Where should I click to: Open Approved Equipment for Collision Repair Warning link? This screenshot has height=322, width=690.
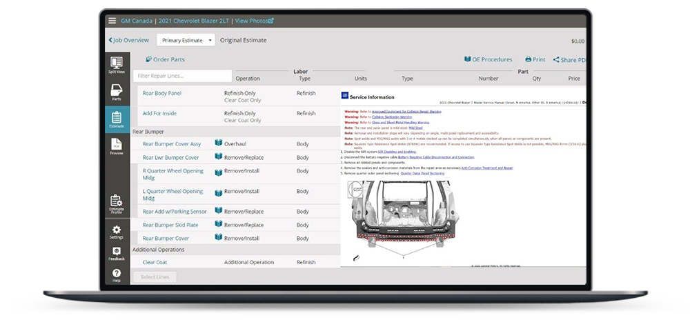coord(406,112)
